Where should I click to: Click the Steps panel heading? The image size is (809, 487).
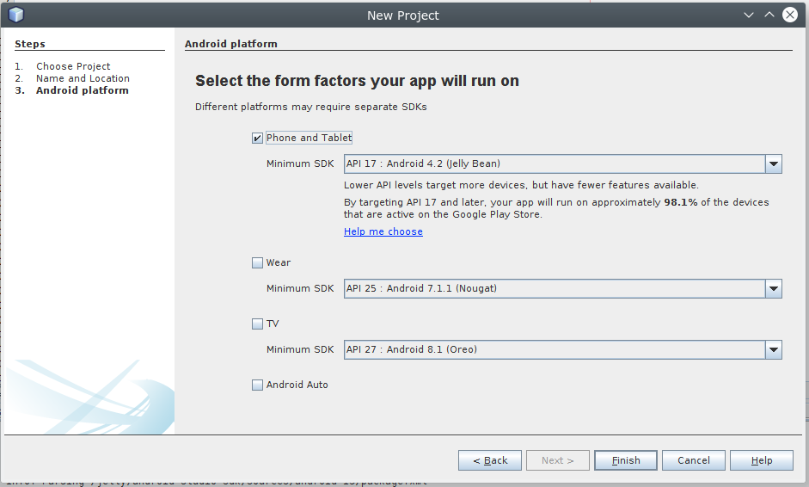pos(30,44)
